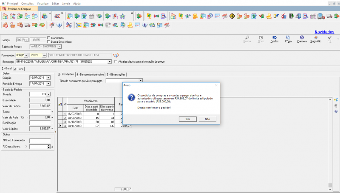Confirm the order by clicking Sim

pyautogui.click(x=187, y=119)
